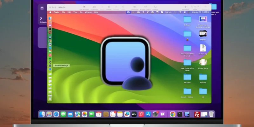This screenshot has width=254, height=127.
Task: Open the Edit menu in remote menu bar
Action: tap(69, 12)
